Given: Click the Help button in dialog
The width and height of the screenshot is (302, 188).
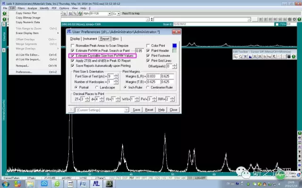Looking at the screenshot, I should click(x=161, y=110).
